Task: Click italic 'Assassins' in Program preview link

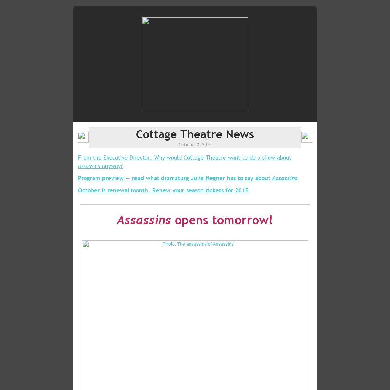Action: click(x=285, y=178)
